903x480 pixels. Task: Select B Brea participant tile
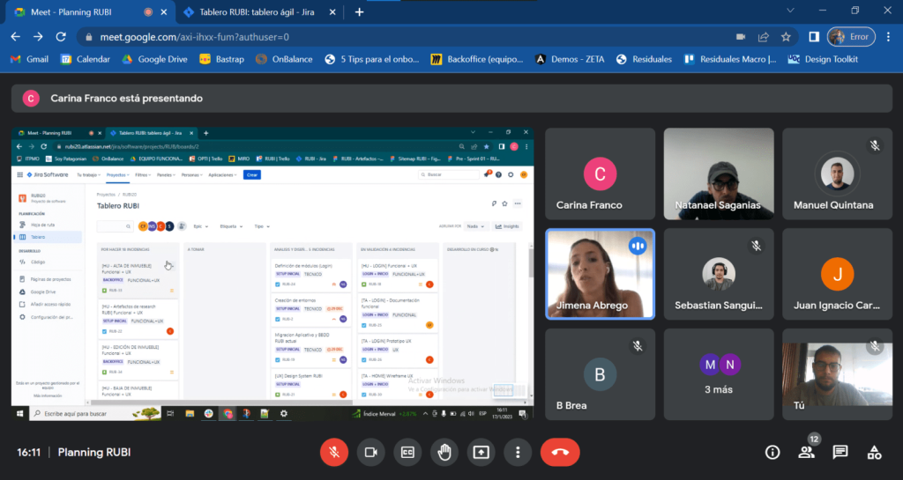coord(600,374)
